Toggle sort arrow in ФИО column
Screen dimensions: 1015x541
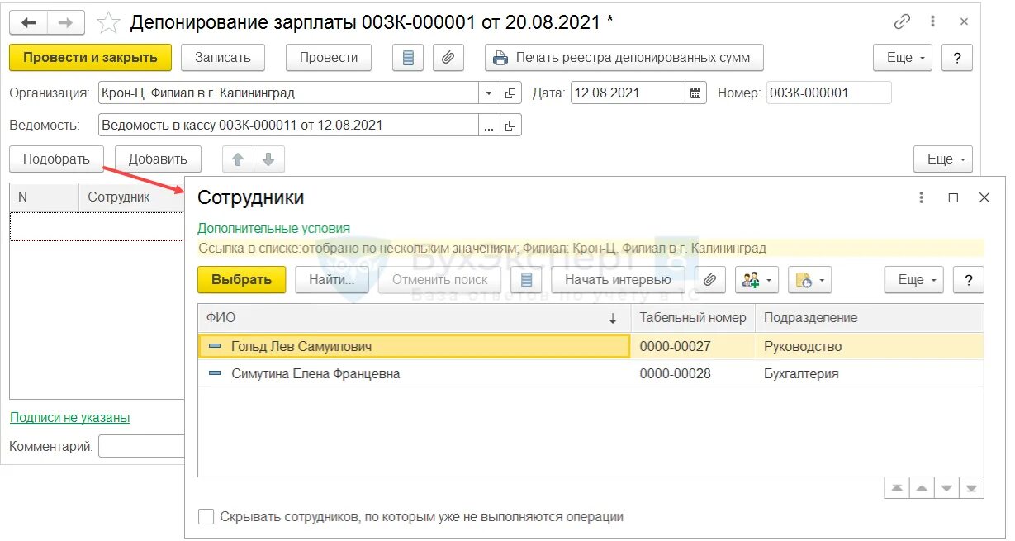tap(613, 318)
